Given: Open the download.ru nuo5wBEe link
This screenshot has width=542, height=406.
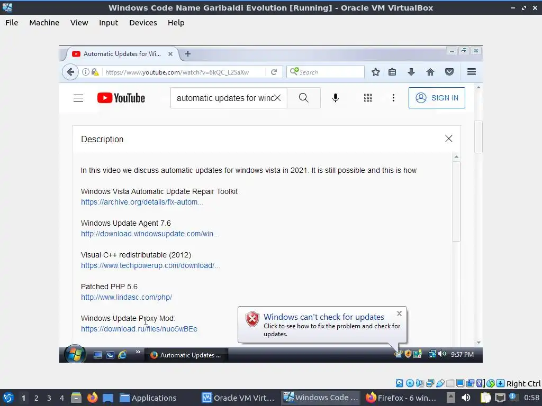Looking at the screenshot, I should coord(139,329).
